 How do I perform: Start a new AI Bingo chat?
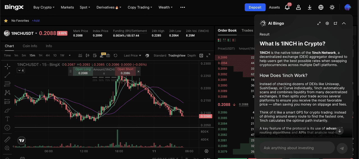tap(335, 23)
